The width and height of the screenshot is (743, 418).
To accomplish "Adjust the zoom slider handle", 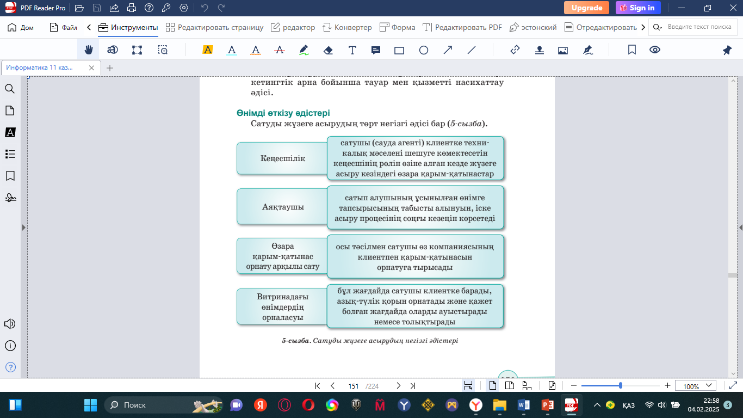I will tap(621, 386).
